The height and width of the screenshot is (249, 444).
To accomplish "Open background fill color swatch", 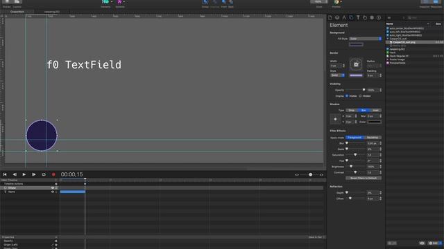I will pyautogui.click(x=356, y=44).
